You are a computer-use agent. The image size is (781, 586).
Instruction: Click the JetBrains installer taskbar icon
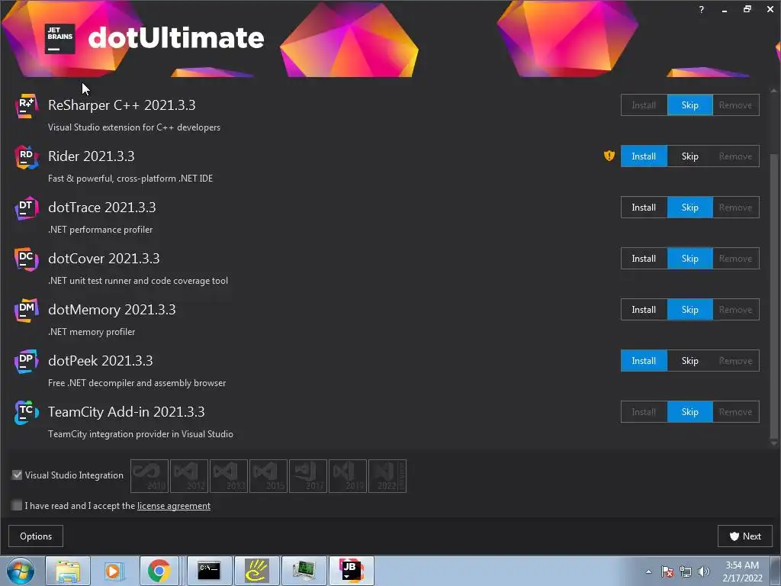(x=351, y=571)
